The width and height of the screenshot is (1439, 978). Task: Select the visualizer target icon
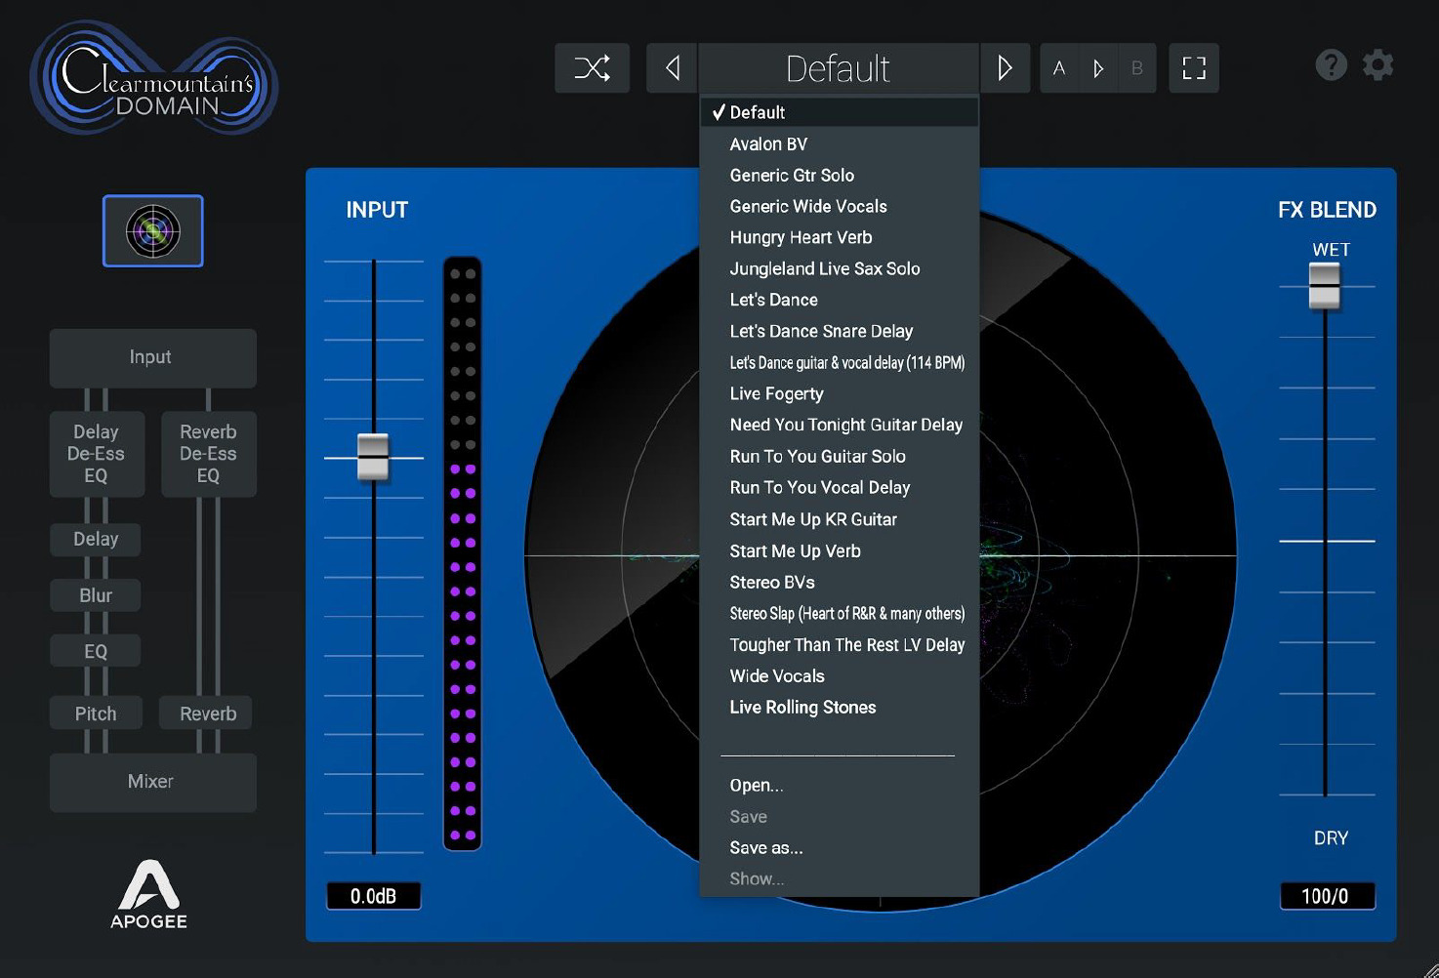(153, 231)
